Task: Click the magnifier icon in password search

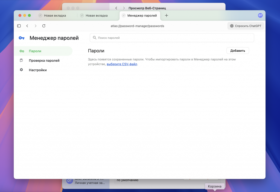Action: tap(94, 38)
